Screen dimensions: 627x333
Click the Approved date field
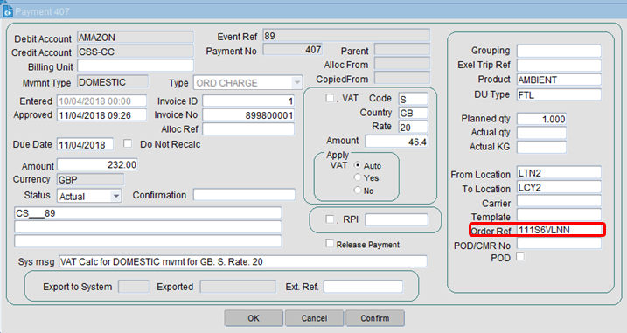pyautogui.click(x=101, y=115)
